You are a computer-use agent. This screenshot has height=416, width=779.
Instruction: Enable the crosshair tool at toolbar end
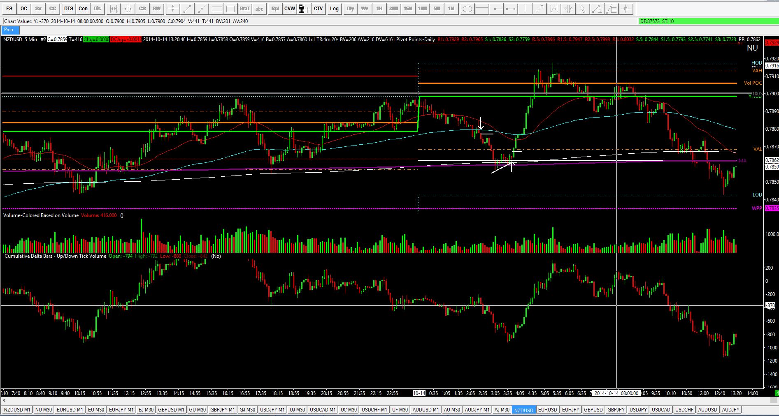pyautogui.click(x=626, y=9)
